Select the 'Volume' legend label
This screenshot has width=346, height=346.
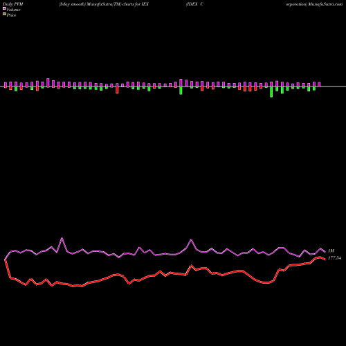tap(13, 10)
